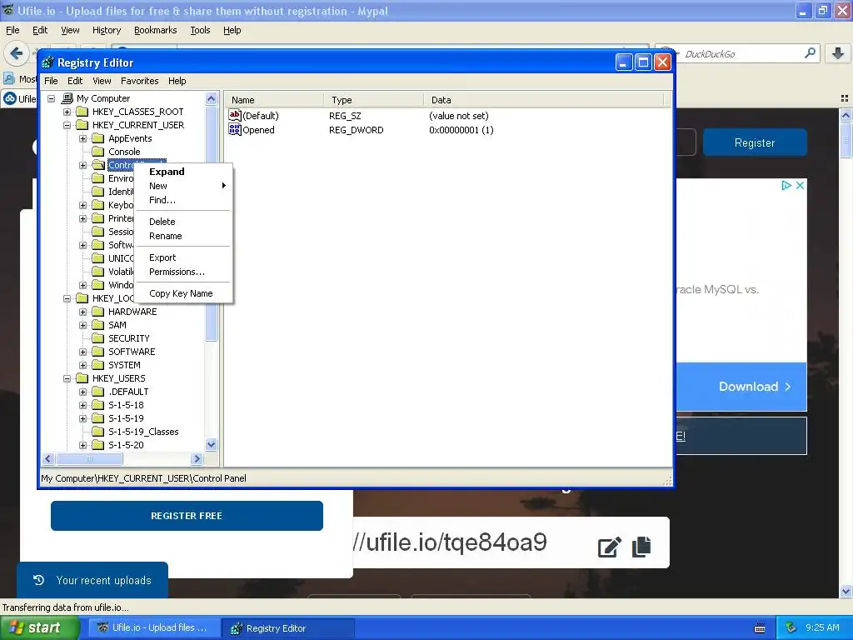Select the AppEvents folder icon
The width and height of the screenshot is (853, 640).
pos(98,138)
